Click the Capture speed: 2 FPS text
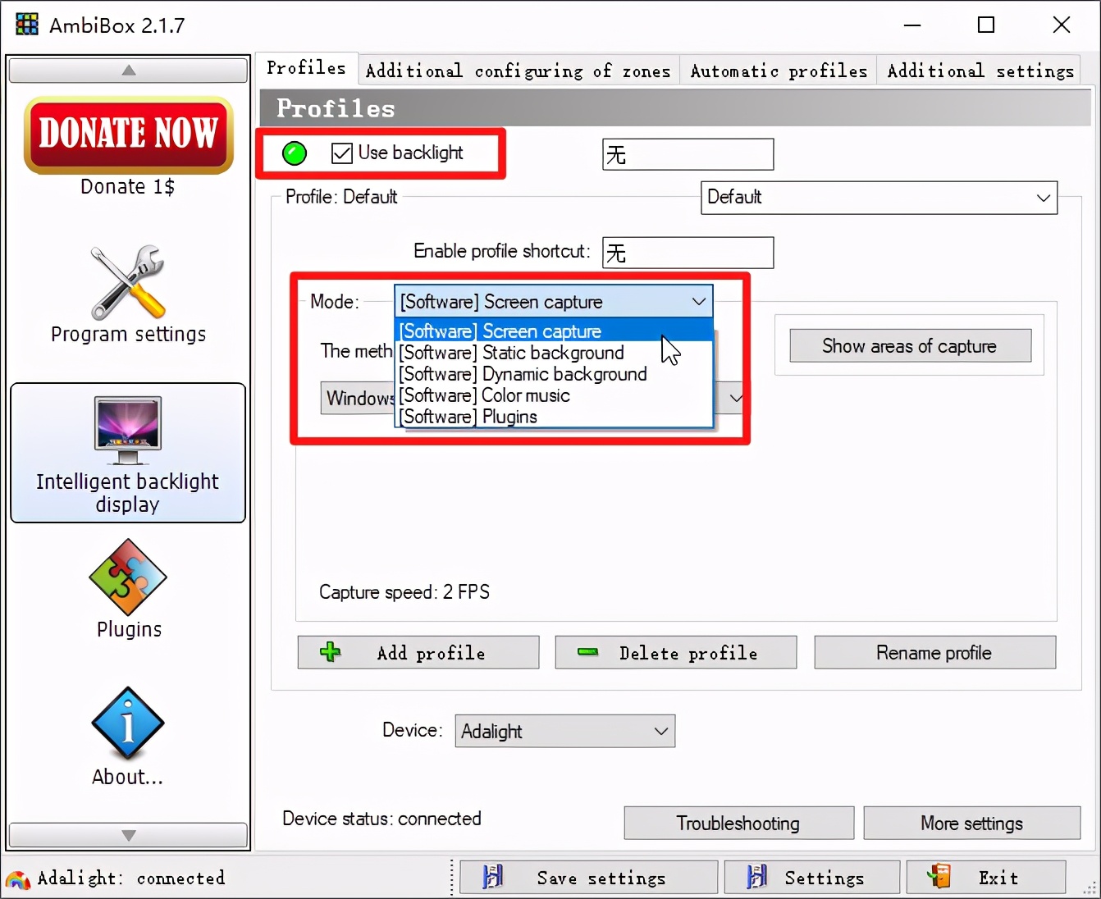The image size is (1101, 899). (404, 591)
